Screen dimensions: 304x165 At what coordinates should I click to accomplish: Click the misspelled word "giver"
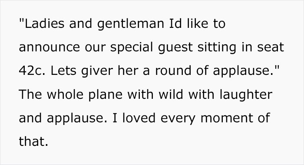click(97, 71)
